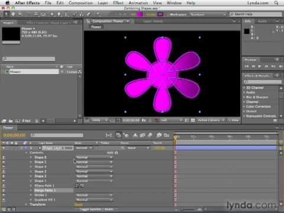Open the Active Camera dropdown

coord(211,120)
